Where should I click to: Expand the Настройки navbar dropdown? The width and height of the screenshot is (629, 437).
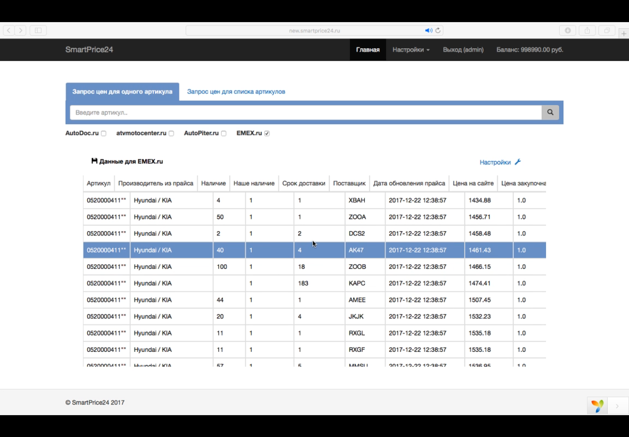click(411, 50)
